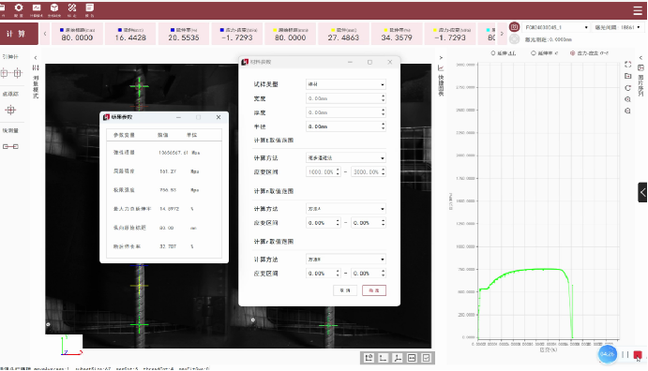The width and height of the screenshot is (648, 371).
Task: Click the 16.4428 data card
Action: (x=130, y=34)
